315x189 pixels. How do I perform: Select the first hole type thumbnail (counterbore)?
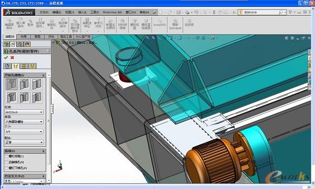(12, 84)
